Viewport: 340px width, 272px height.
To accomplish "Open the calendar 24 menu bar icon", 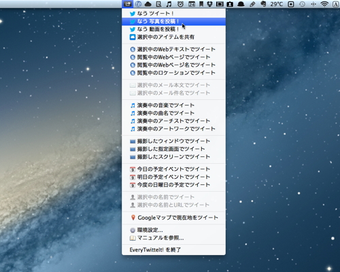I will pyautogui.click(x=192, y=4).
